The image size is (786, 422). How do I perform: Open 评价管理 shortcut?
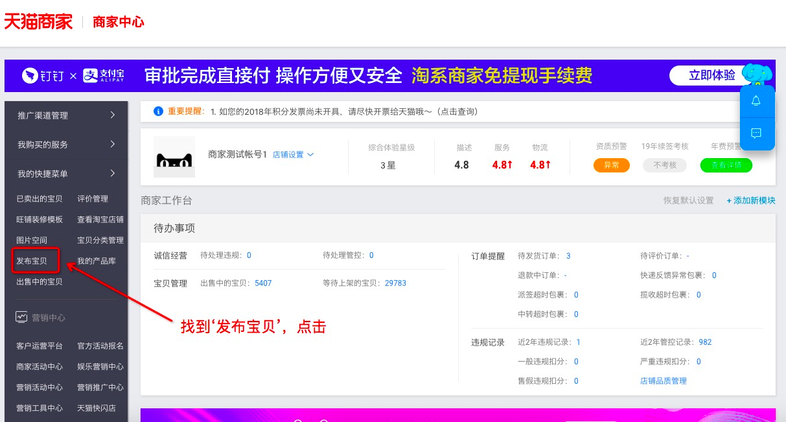point(93,199)
